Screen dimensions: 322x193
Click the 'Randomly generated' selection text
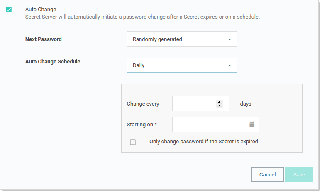coord(157,39)
